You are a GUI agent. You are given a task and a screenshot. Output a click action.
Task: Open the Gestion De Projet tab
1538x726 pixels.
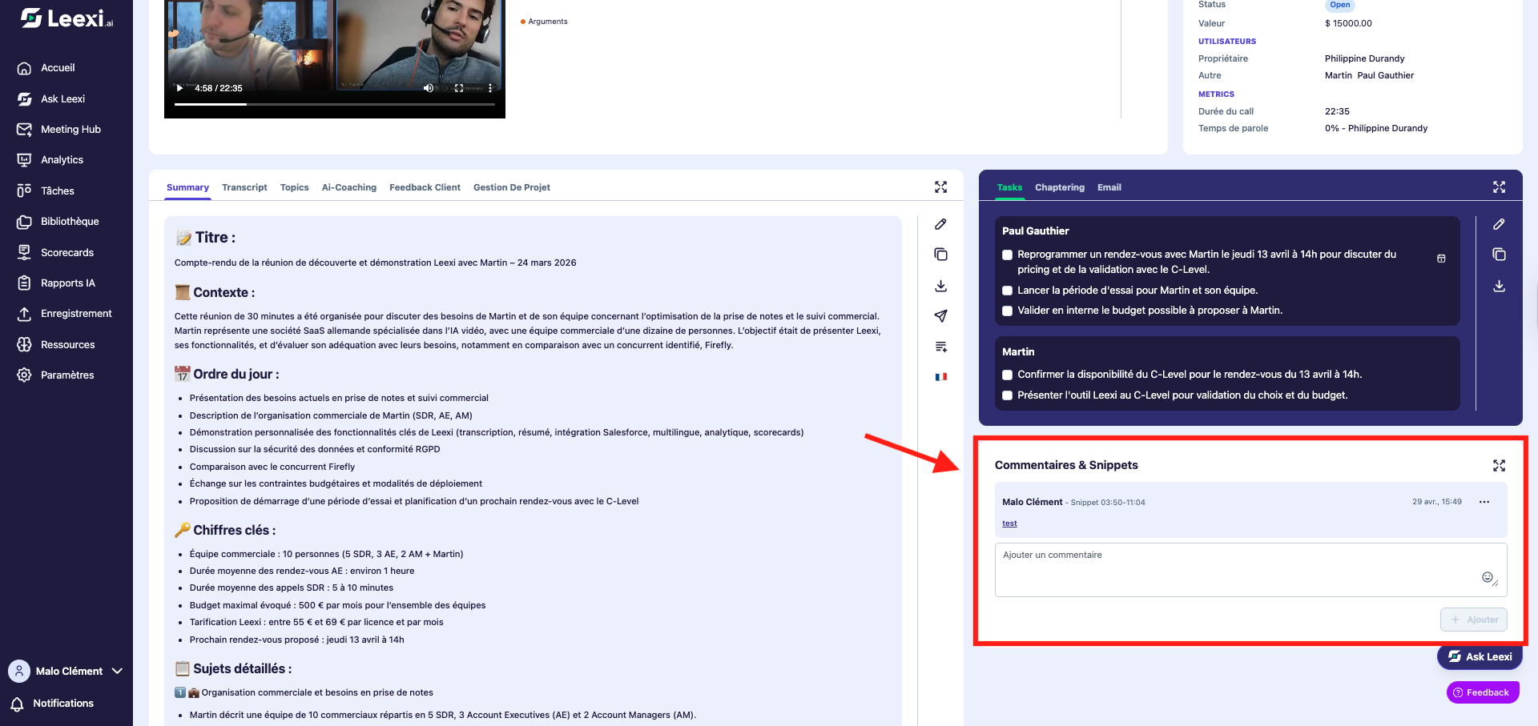[512, 187]
